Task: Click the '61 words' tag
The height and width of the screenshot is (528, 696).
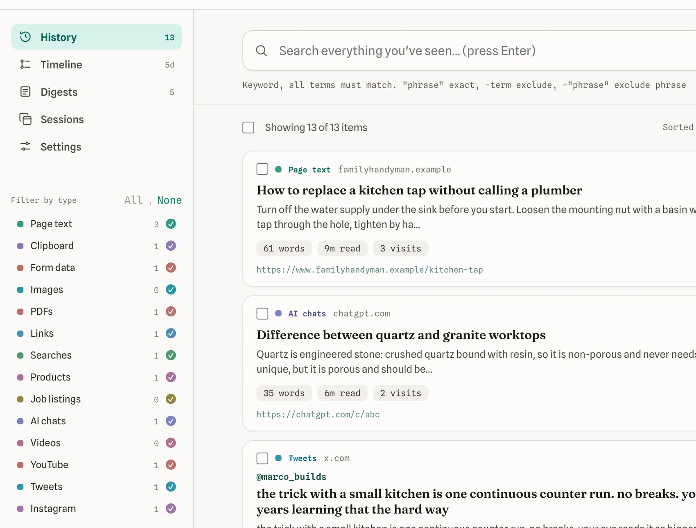Action: click(x=284, y=248)
